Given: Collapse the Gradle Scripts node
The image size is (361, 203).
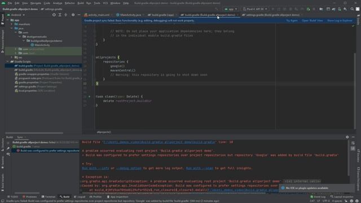Looking at the screenshot, I should point(7,61).
